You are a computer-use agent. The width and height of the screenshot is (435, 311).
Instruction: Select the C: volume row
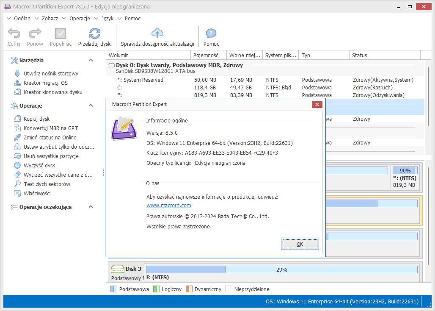(265, 87)
